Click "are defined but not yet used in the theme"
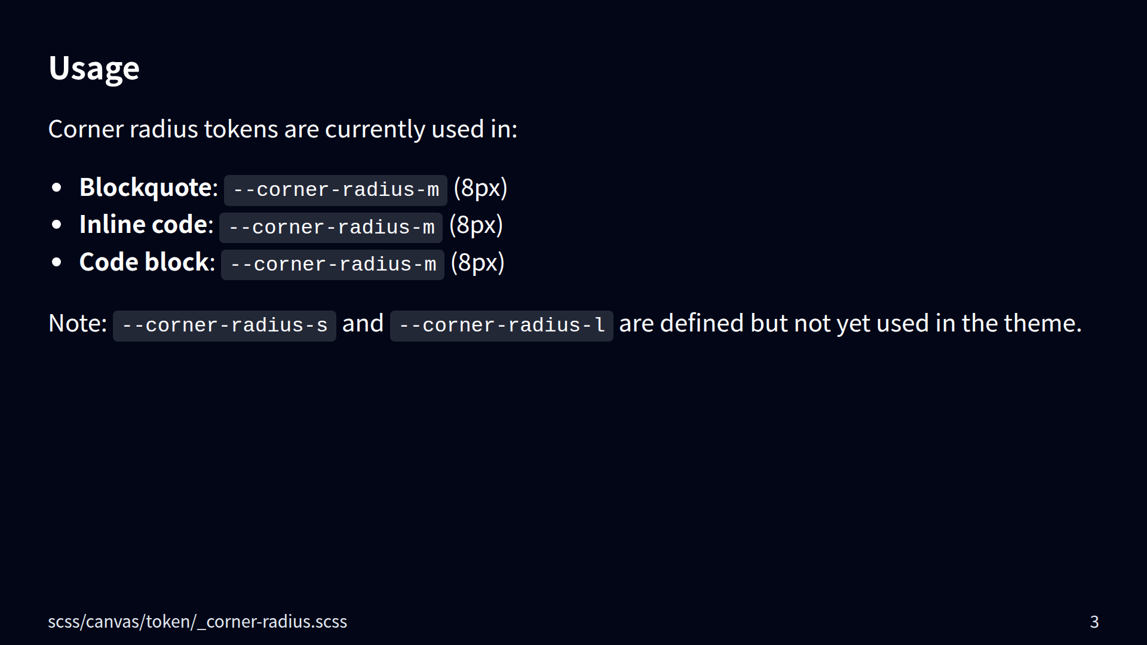This screenshot has height=645, width=1147. [x=850, y=324]
